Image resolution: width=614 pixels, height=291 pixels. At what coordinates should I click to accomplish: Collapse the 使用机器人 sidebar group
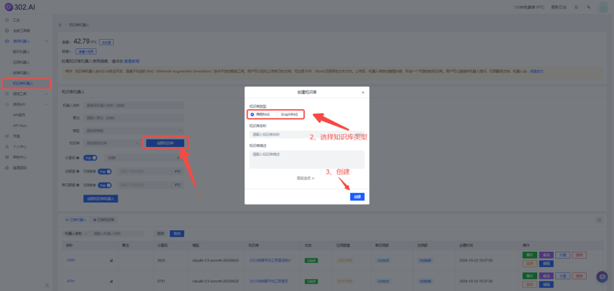coord(26,41)
